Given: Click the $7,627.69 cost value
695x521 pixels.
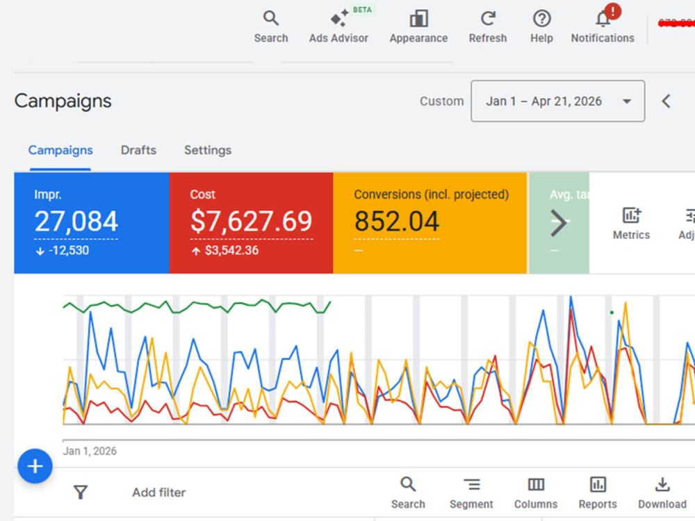Looking at the screenshot, I should tap(252, 221).
